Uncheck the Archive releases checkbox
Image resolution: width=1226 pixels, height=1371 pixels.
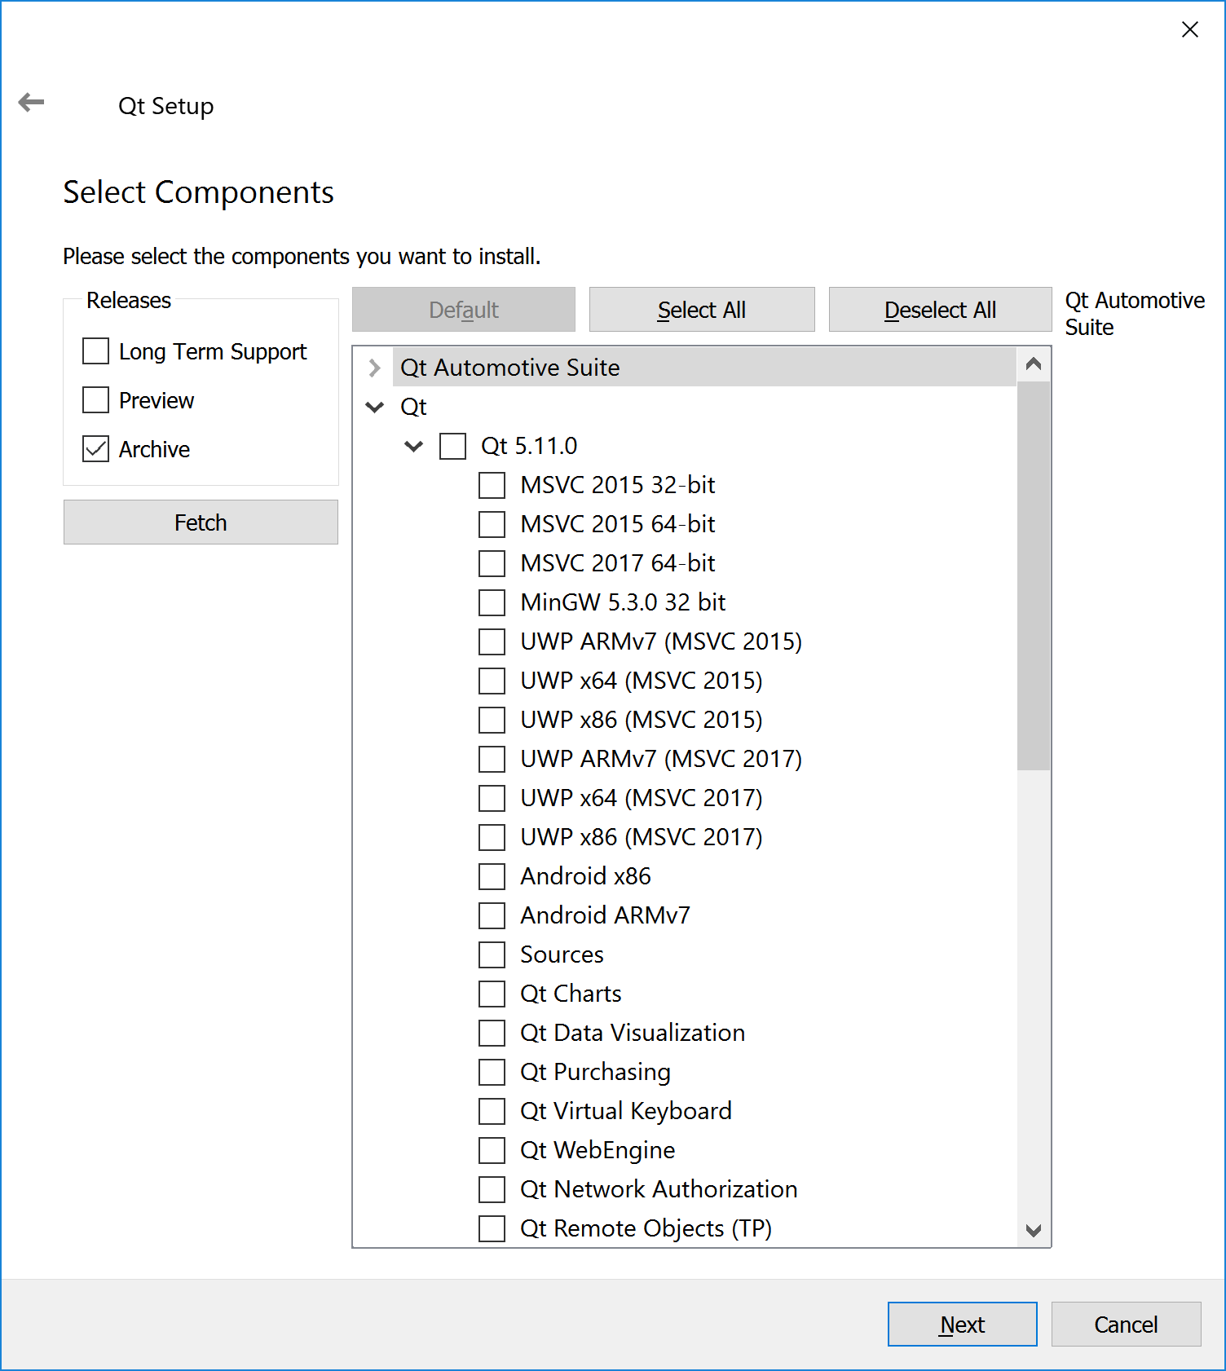point(96,449)
